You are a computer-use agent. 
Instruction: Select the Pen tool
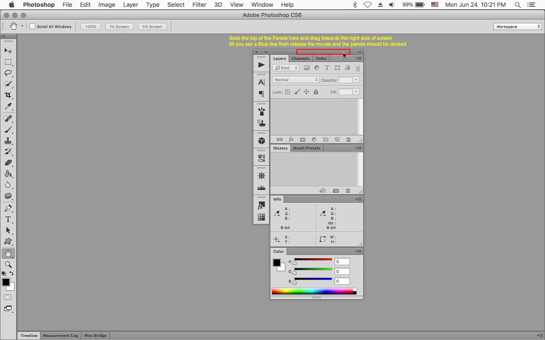(8, 208)
